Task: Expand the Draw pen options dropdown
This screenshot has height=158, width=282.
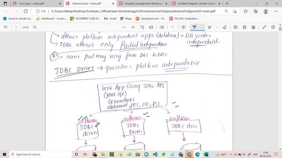Action: tap(202, 27)
